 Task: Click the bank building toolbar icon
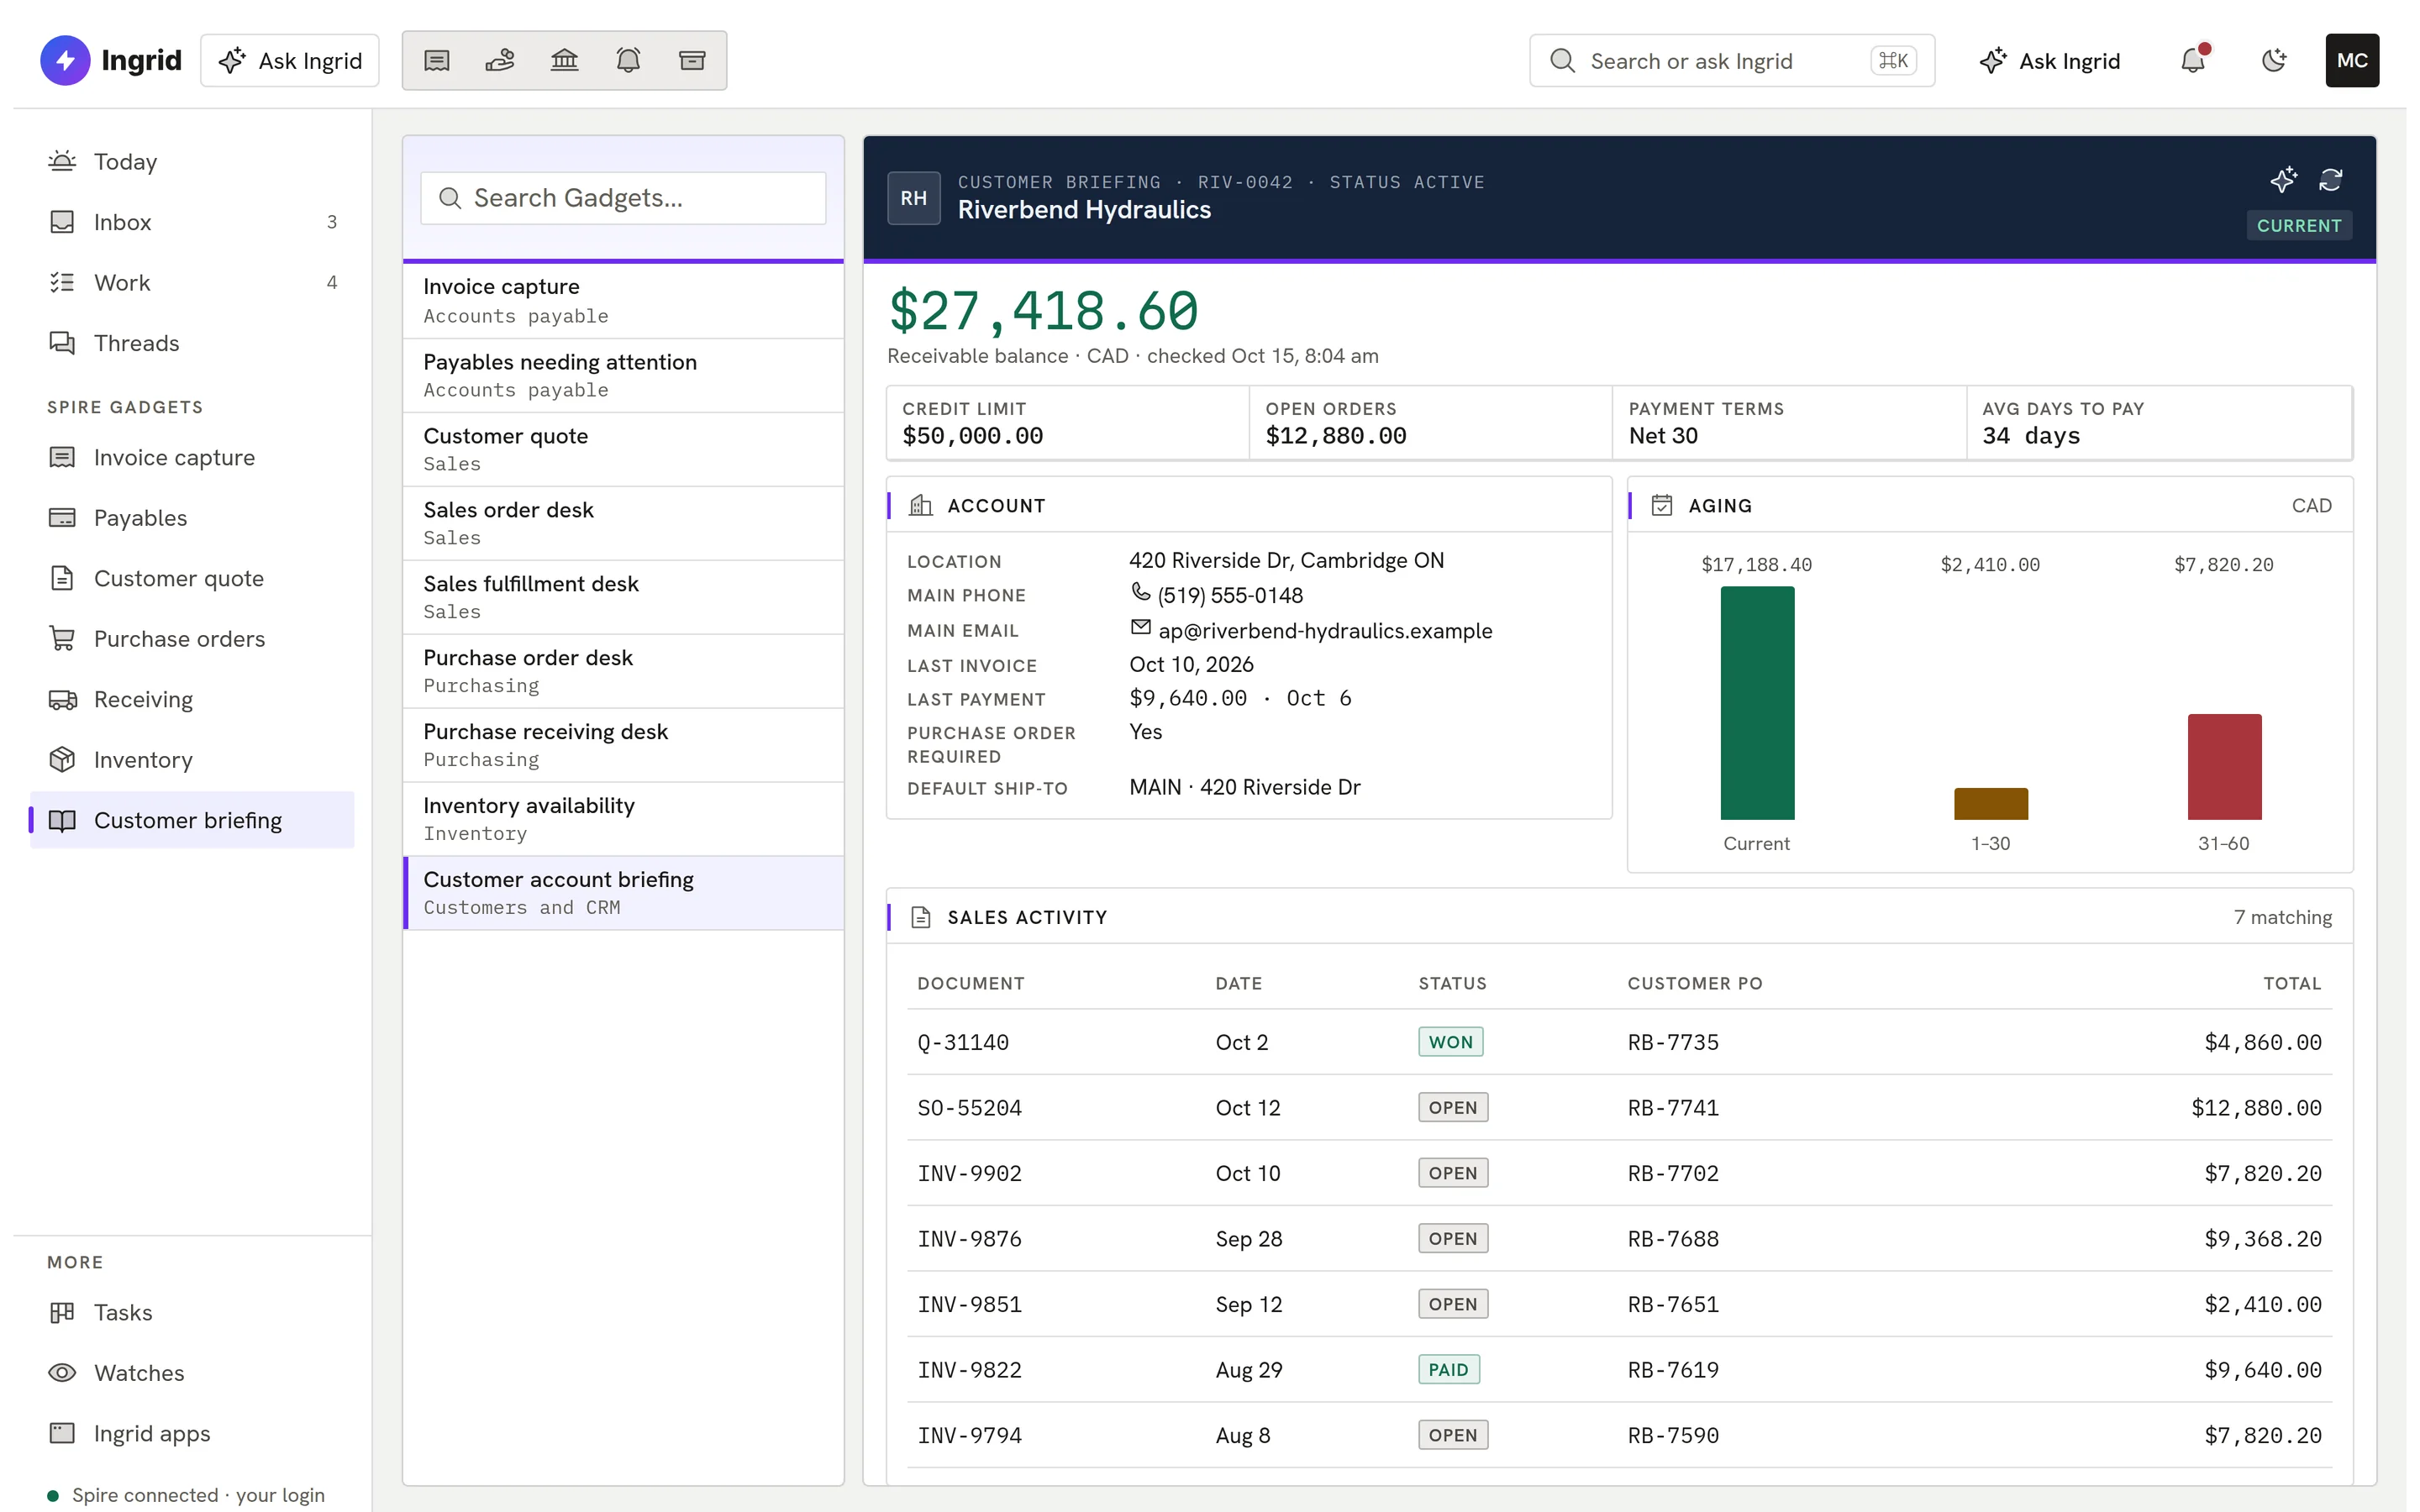(565, 61)
